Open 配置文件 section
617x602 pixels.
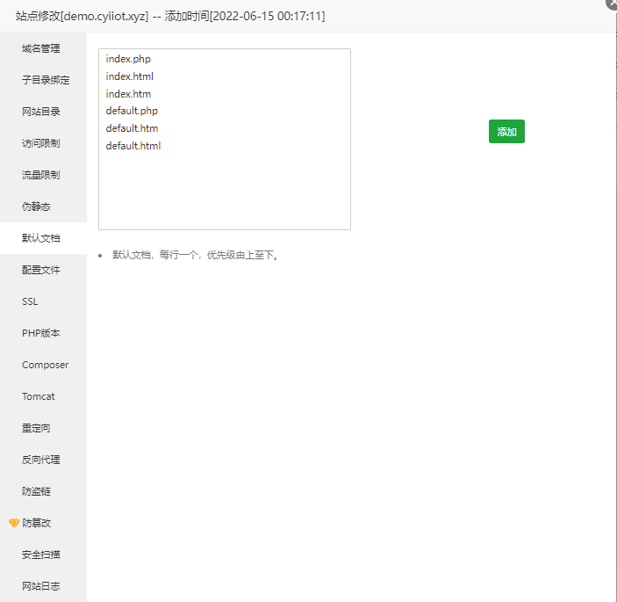pos(41,270)
